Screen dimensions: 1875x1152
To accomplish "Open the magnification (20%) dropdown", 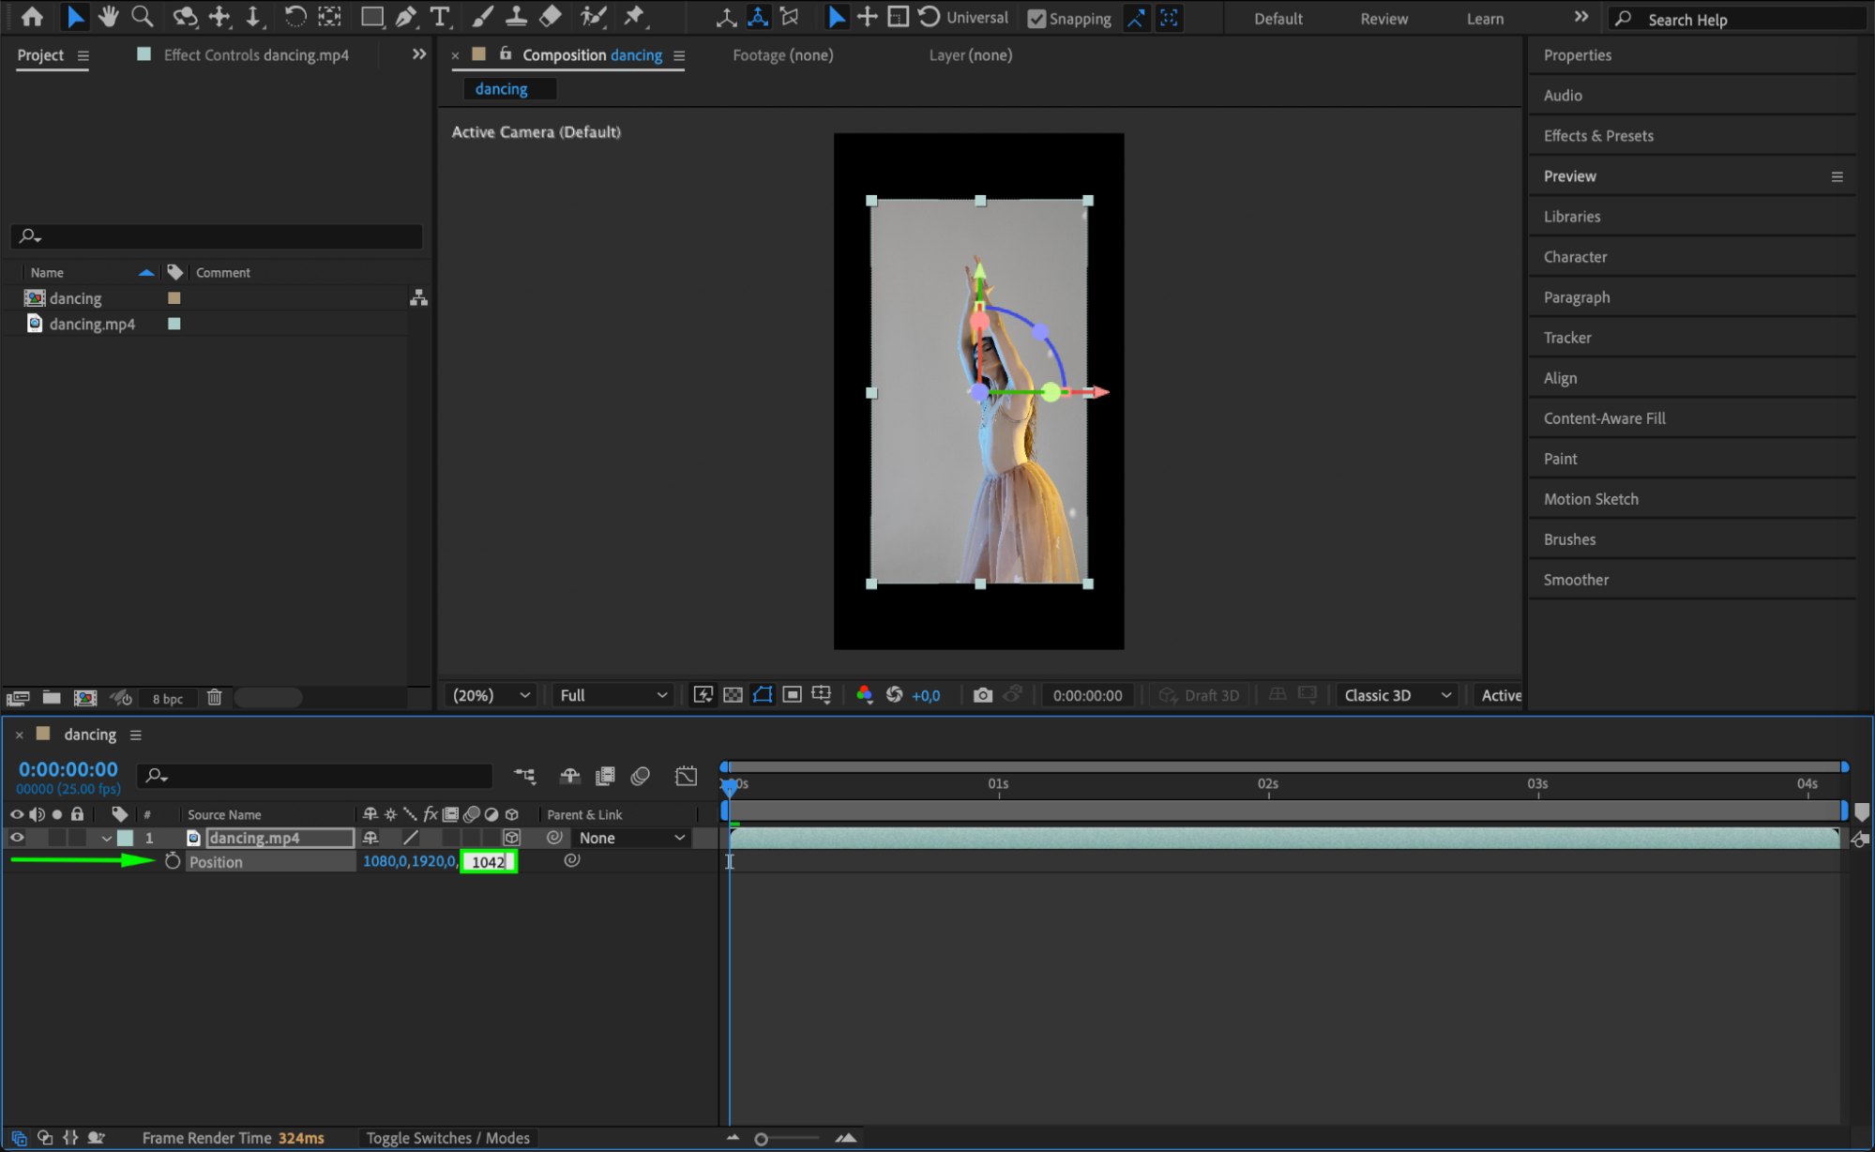I will pos(491,695).
